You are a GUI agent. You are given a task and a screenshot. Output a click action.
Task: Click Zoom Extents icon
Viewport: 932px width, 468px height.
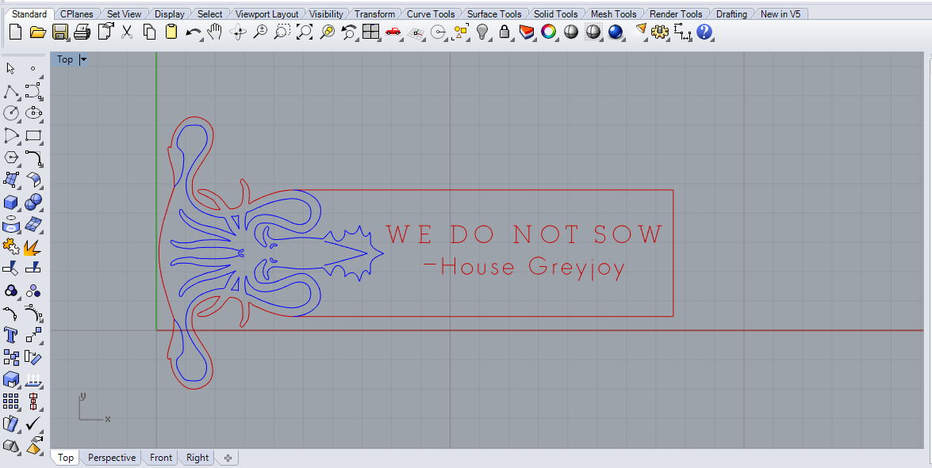point(305,32)
